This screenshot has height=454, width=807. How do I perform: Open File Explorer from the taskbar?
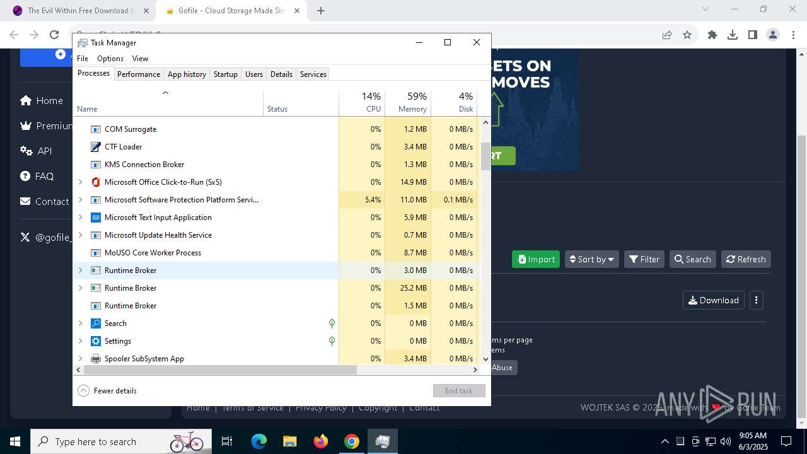tap(289, 441)
